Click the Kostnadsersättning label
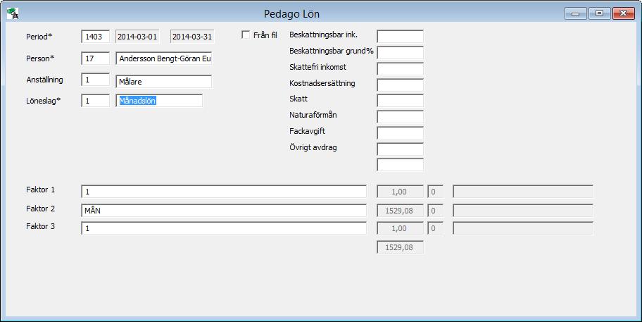 [322, 83]
